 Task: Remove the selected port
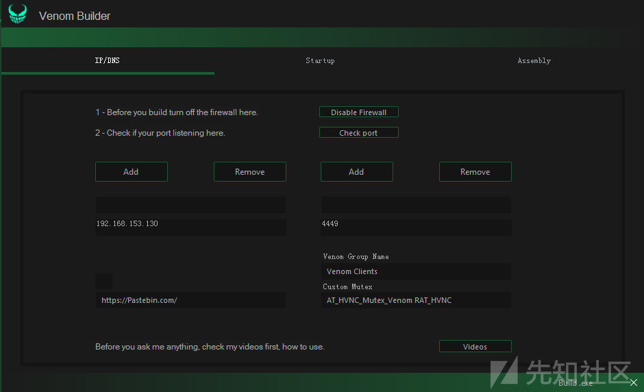(x=475, y=172)
